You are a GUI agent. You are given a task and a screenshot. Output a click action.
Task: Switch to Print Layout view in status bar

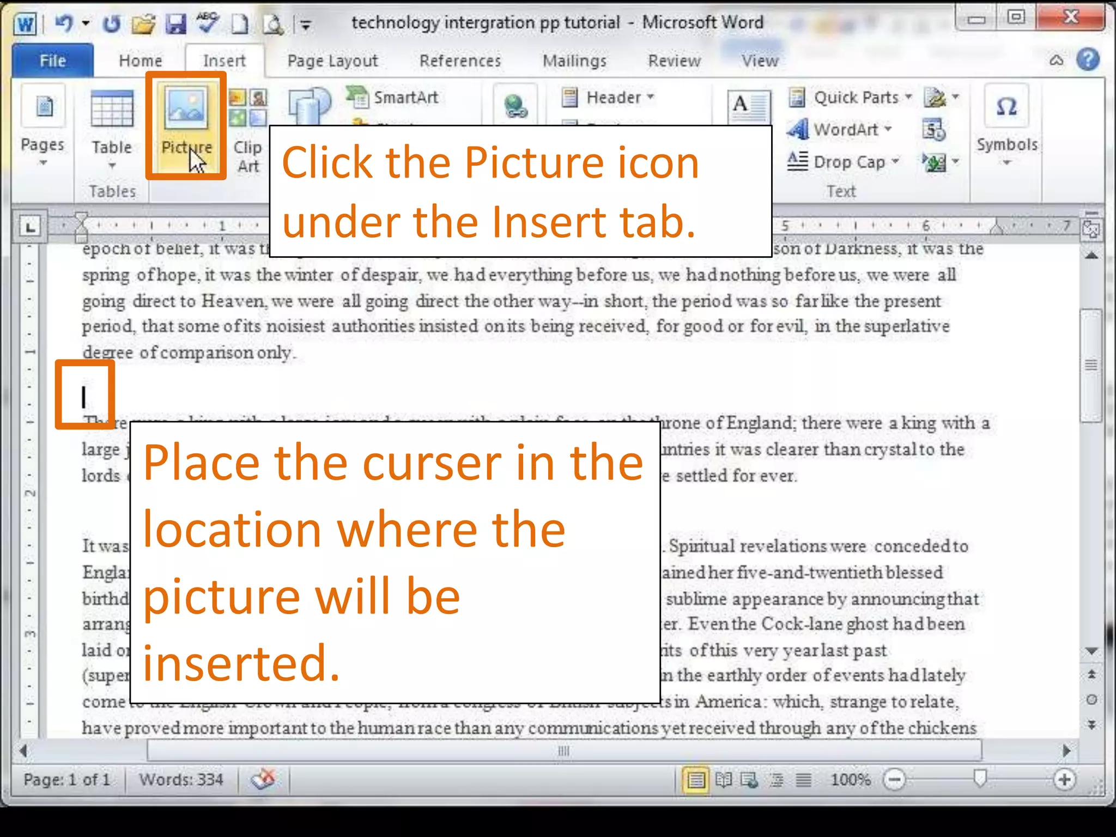(696, 780)
